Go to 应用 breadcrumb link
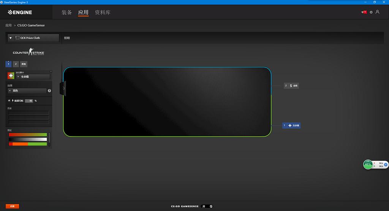Screen dimensions: 389x211 (x=8, y=25)
